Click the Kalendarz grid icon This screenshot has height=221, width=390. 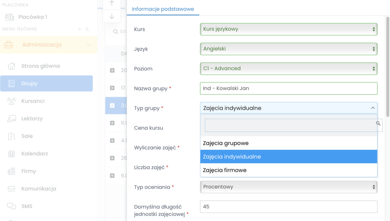[x=11, y=154]
